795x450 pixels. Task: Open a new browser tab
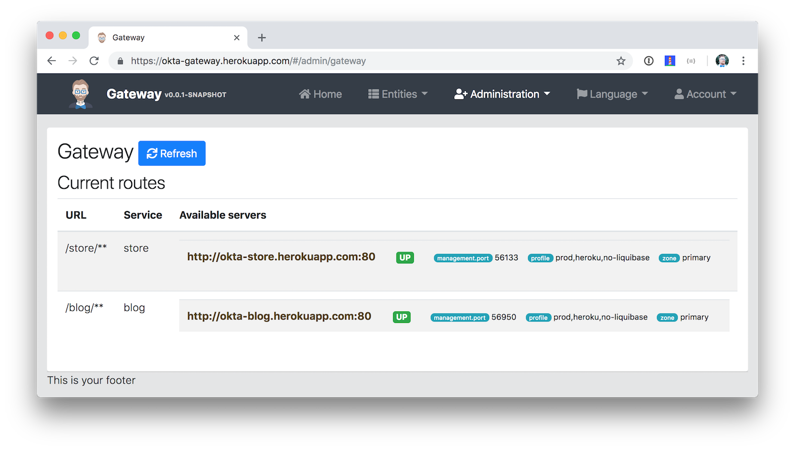coord(262,38)
